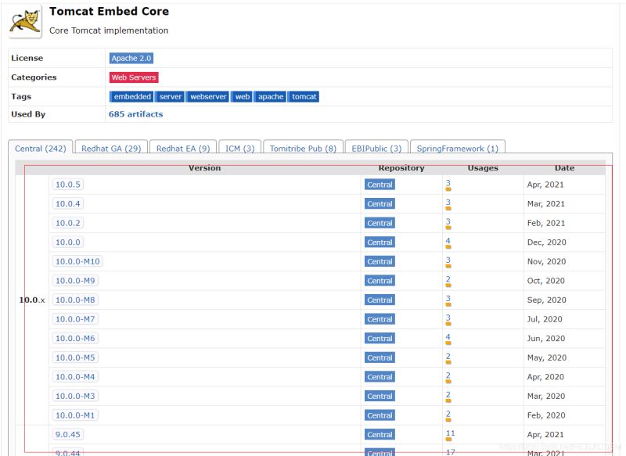Open version 10.0.4

click(68, 204)
